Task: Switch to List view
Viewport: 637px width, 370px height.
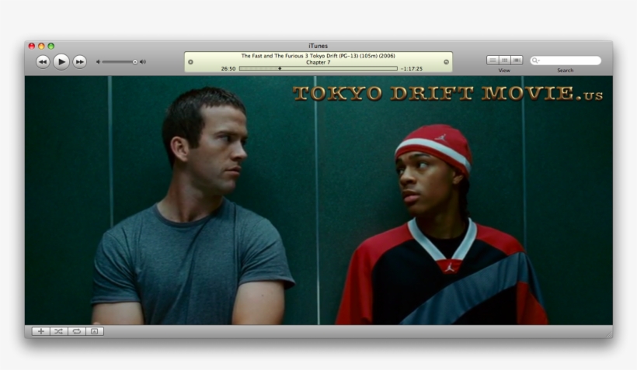Action: [493, 60]
